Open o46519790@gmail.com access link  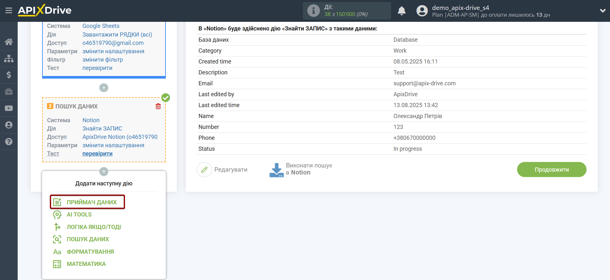113,43
